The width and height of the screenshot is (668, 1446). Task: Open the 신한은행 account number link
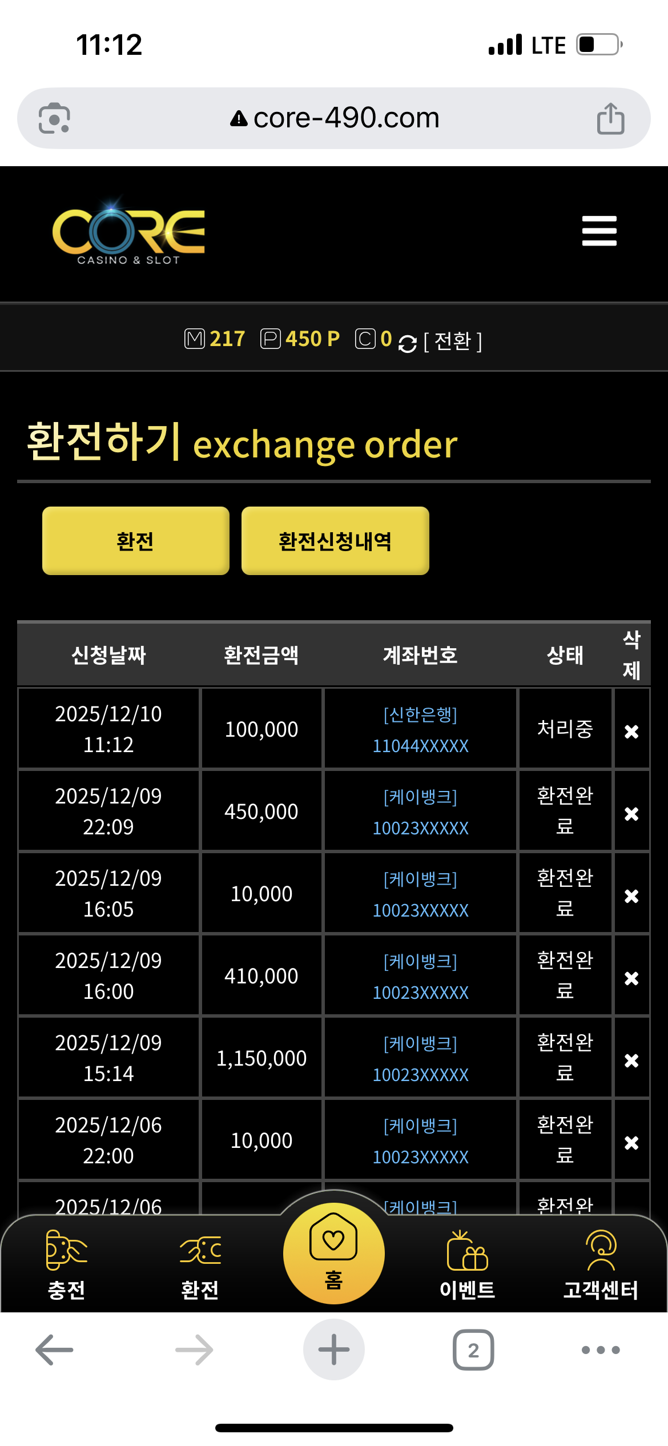[x=420, y=730]
